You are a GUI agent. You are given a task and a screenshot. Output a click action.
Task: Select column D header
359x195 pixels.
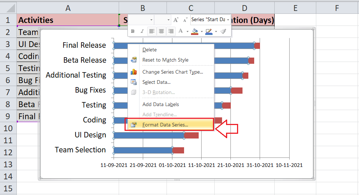pyautogui.click(x=245, y=8)
